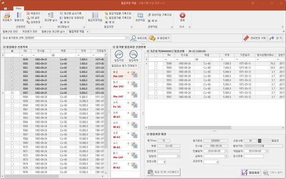
Task: Toggle select-all checkbox in existing-container table header
Action: pos(156,55)
